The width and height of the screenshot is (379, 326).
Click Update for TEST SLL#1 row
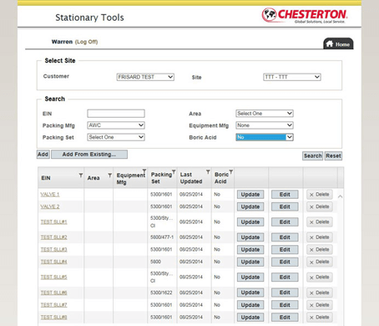coord(250,222)
